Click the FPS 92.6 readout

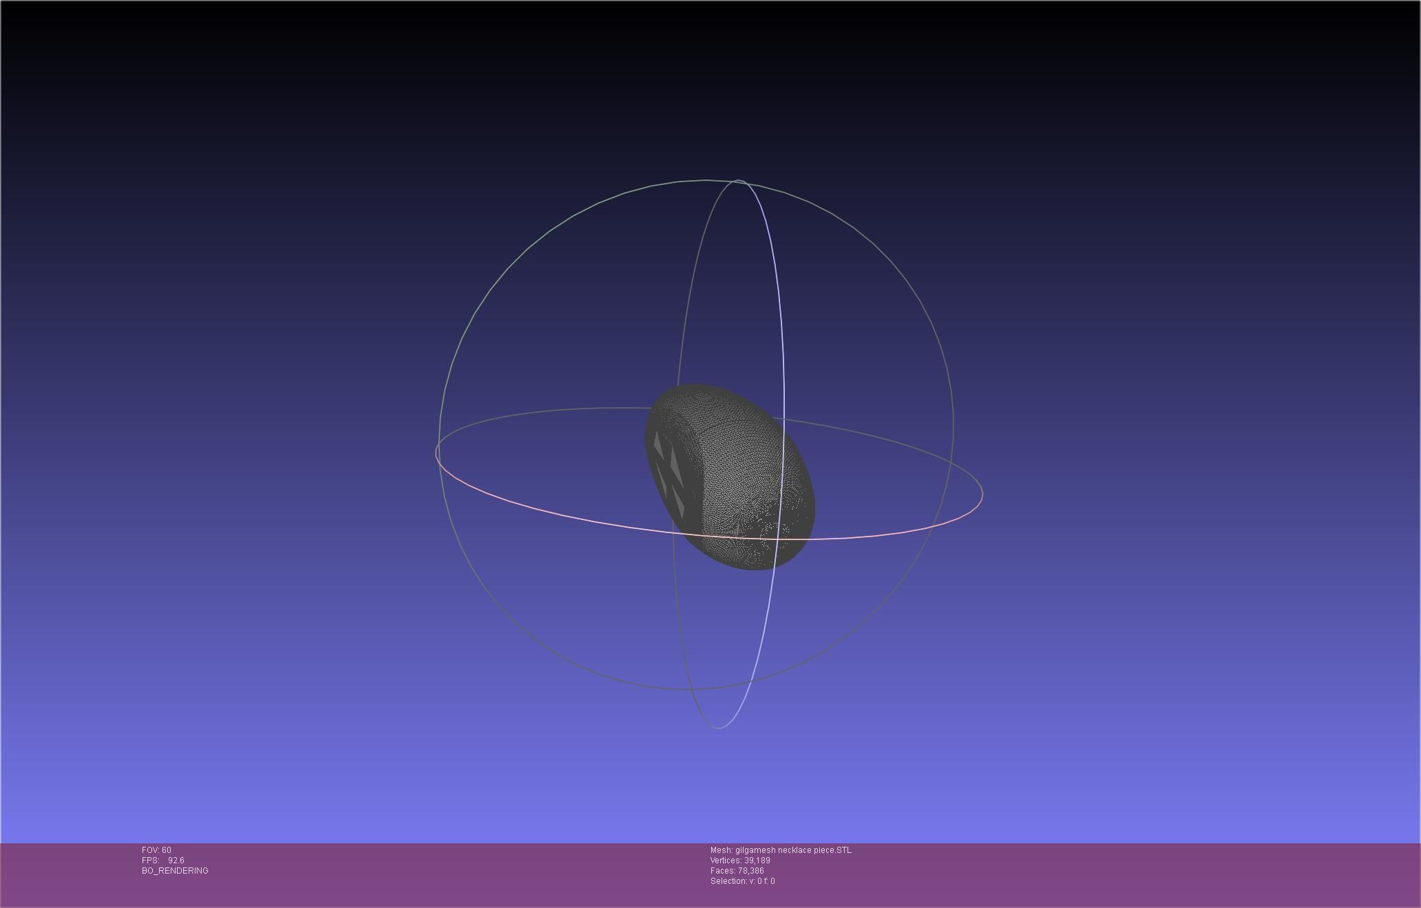[163, 861]
